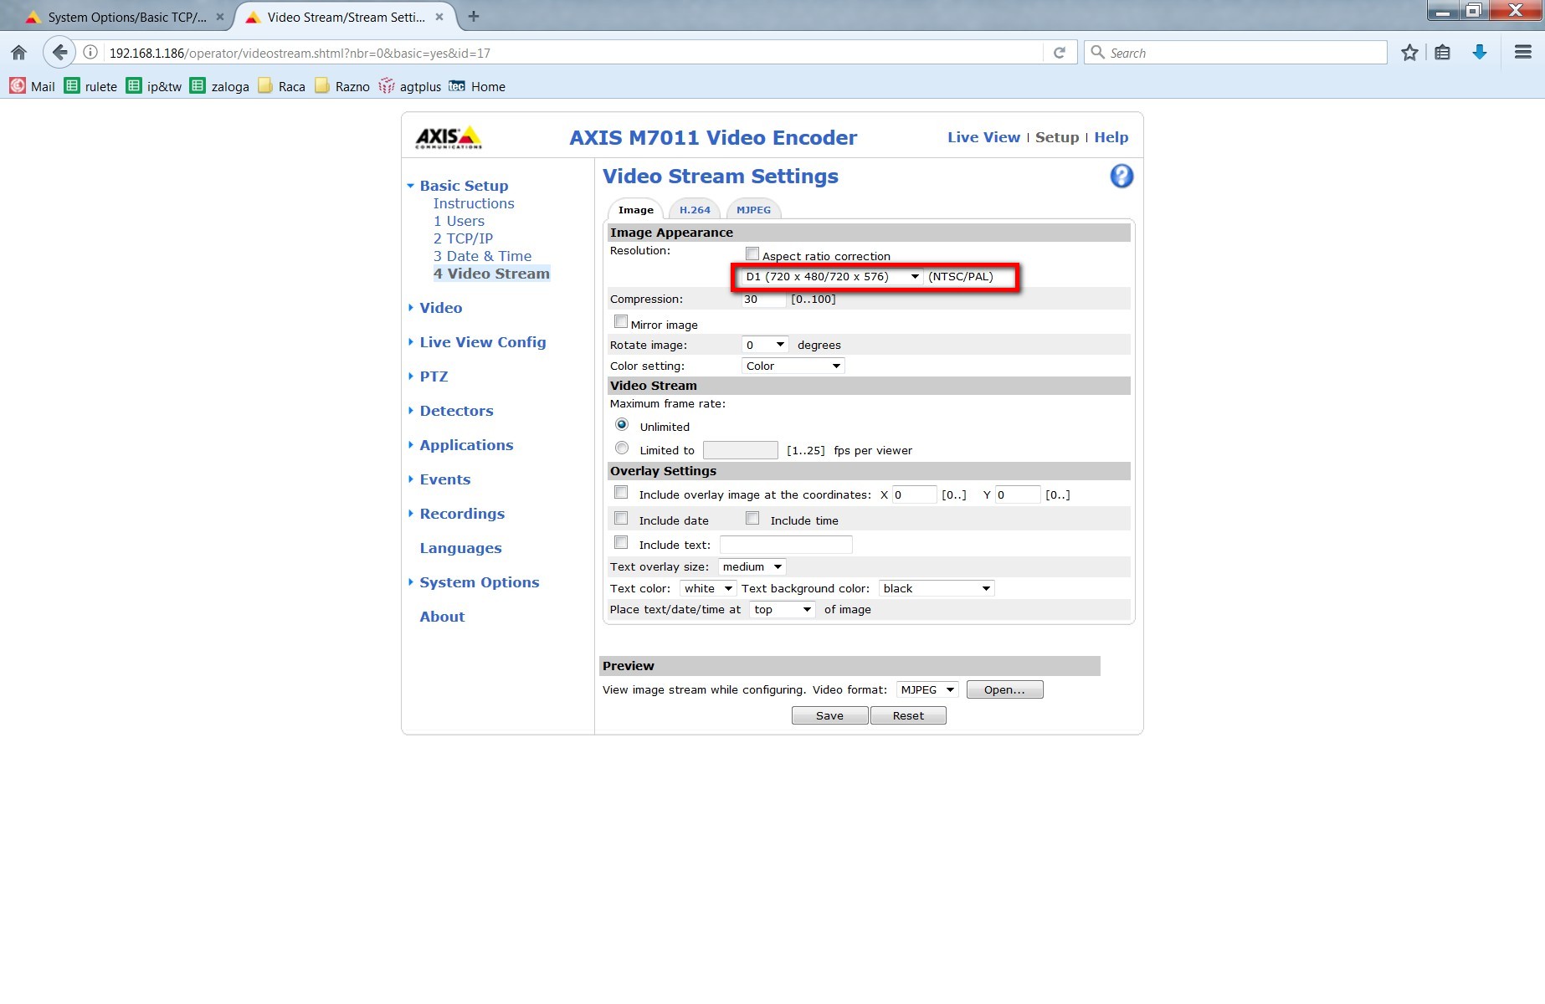Open the Home bookmark
The height and width of the screenshot is (1004, 1545).
[x=478, y=86]
